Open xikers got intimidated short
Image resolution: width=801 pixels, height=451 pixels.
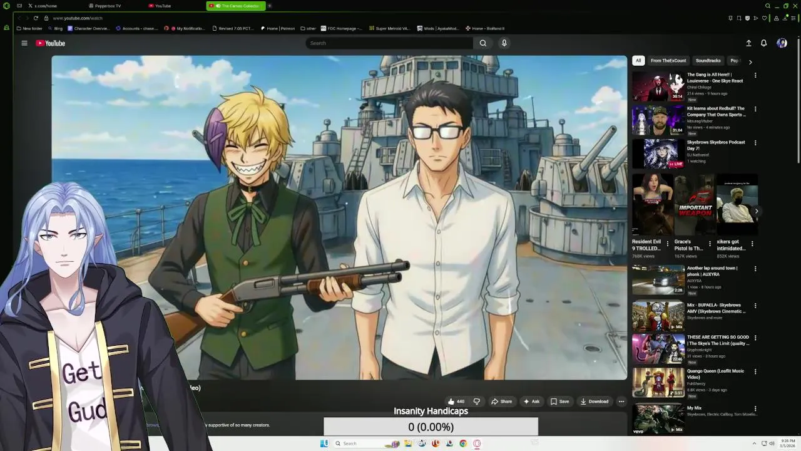coord(737,205)
